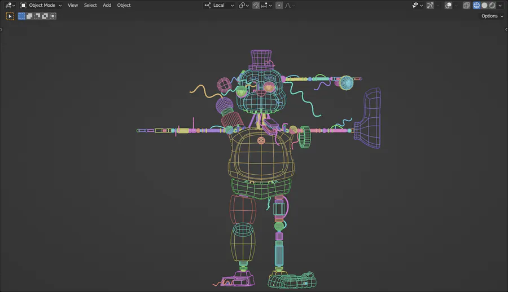Image resolution: width=508 pixels, height=292 pixels.
Task: Open the gizmo options dropdown arrow
Action: [438, 5]
